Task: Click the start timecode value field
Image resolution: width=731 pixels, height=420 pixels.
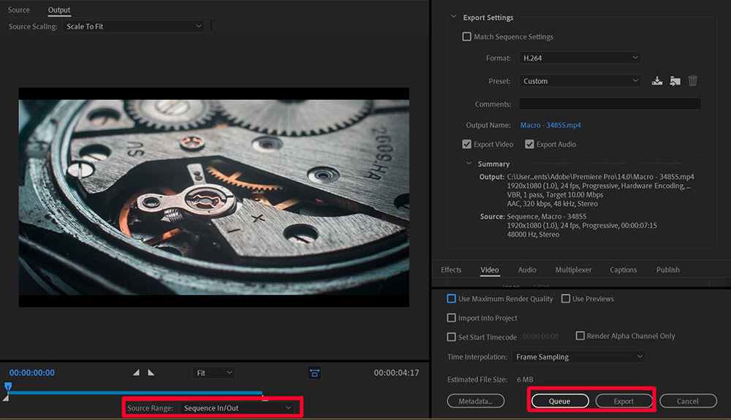Action: coord(540,336)
